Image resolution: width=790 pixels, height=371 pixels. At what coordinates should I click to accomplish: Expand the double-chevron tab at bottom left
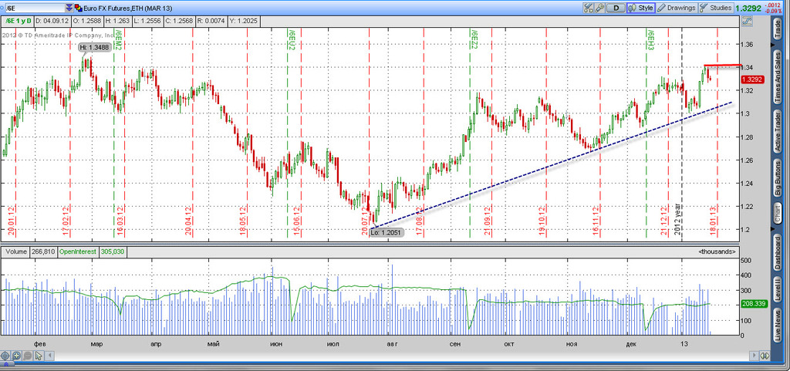pos(5,366)
